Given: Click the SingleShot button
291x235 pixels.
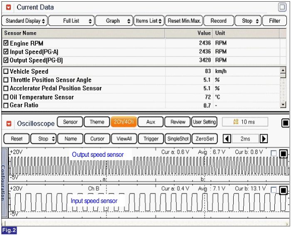Looking at the screenshot, I should click(178, 139).
